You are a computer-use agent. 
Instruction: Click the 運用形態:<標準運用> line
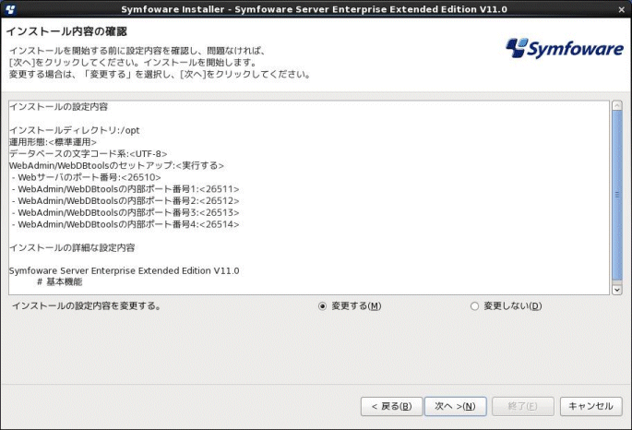pyautogui.click(x=53, y=142)
